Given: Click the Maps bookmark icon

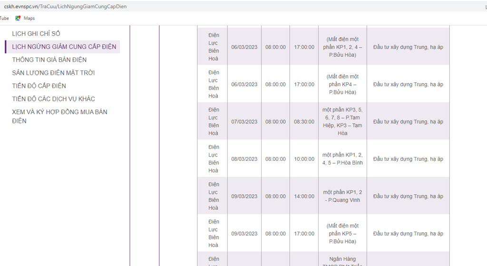Looking at the screenshot, I should click(18, 19).
